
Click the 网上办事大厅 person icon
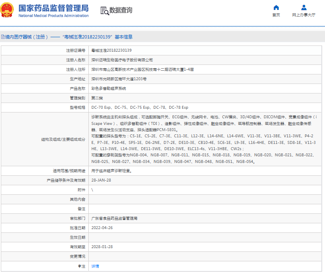(x=304, y=7)
